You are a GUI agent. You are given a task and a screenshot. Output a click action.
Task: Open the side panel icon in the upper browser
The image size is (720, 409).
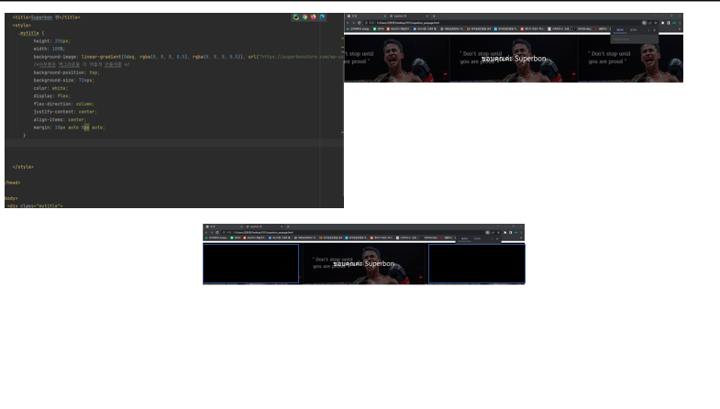coord(668,23)
